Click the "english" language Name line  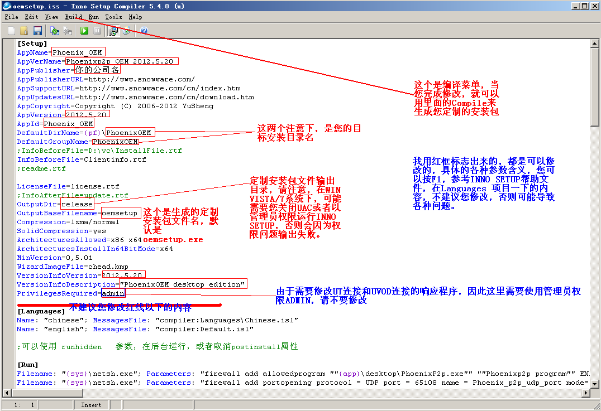pyautogui.click(x=135, y=329)
